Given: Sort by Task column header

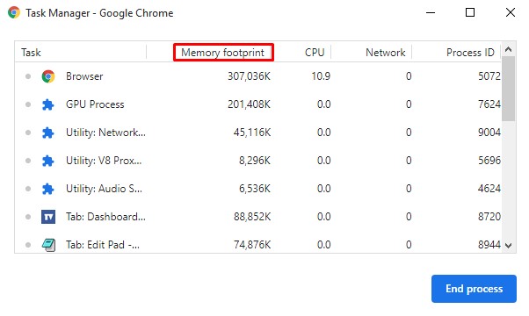Looking at the screenshot, I should tap(31, 53).
